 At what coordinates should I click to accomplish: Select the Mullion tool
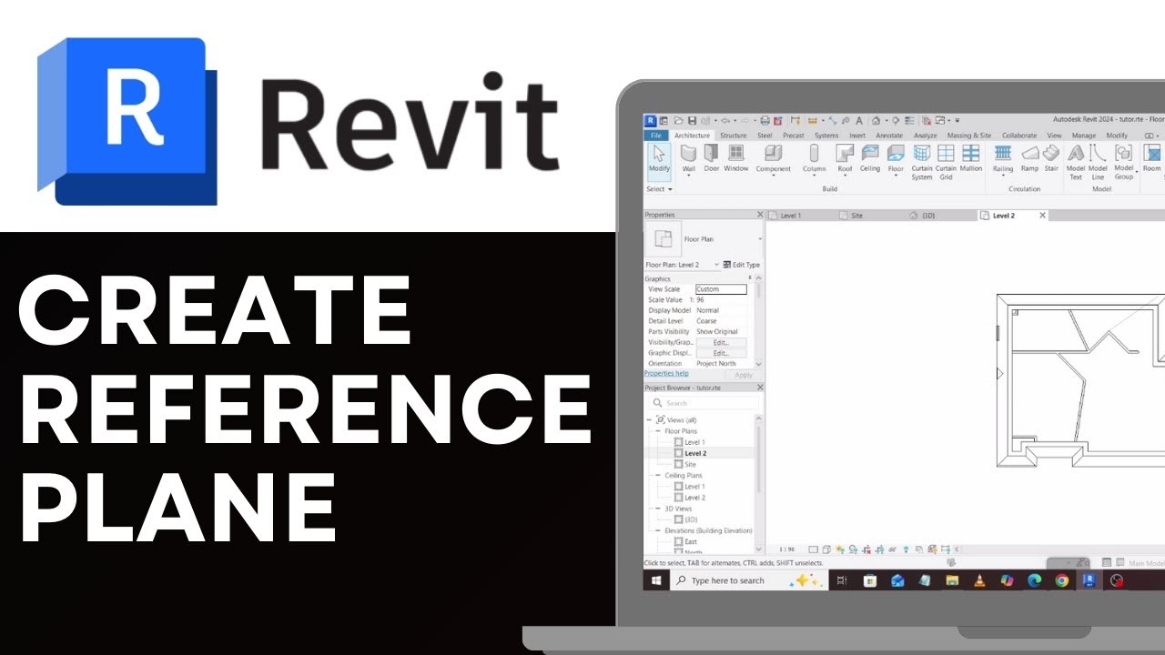(971, 158)
